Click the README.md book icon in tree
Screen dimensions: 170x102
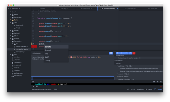(x=12, y=76)
